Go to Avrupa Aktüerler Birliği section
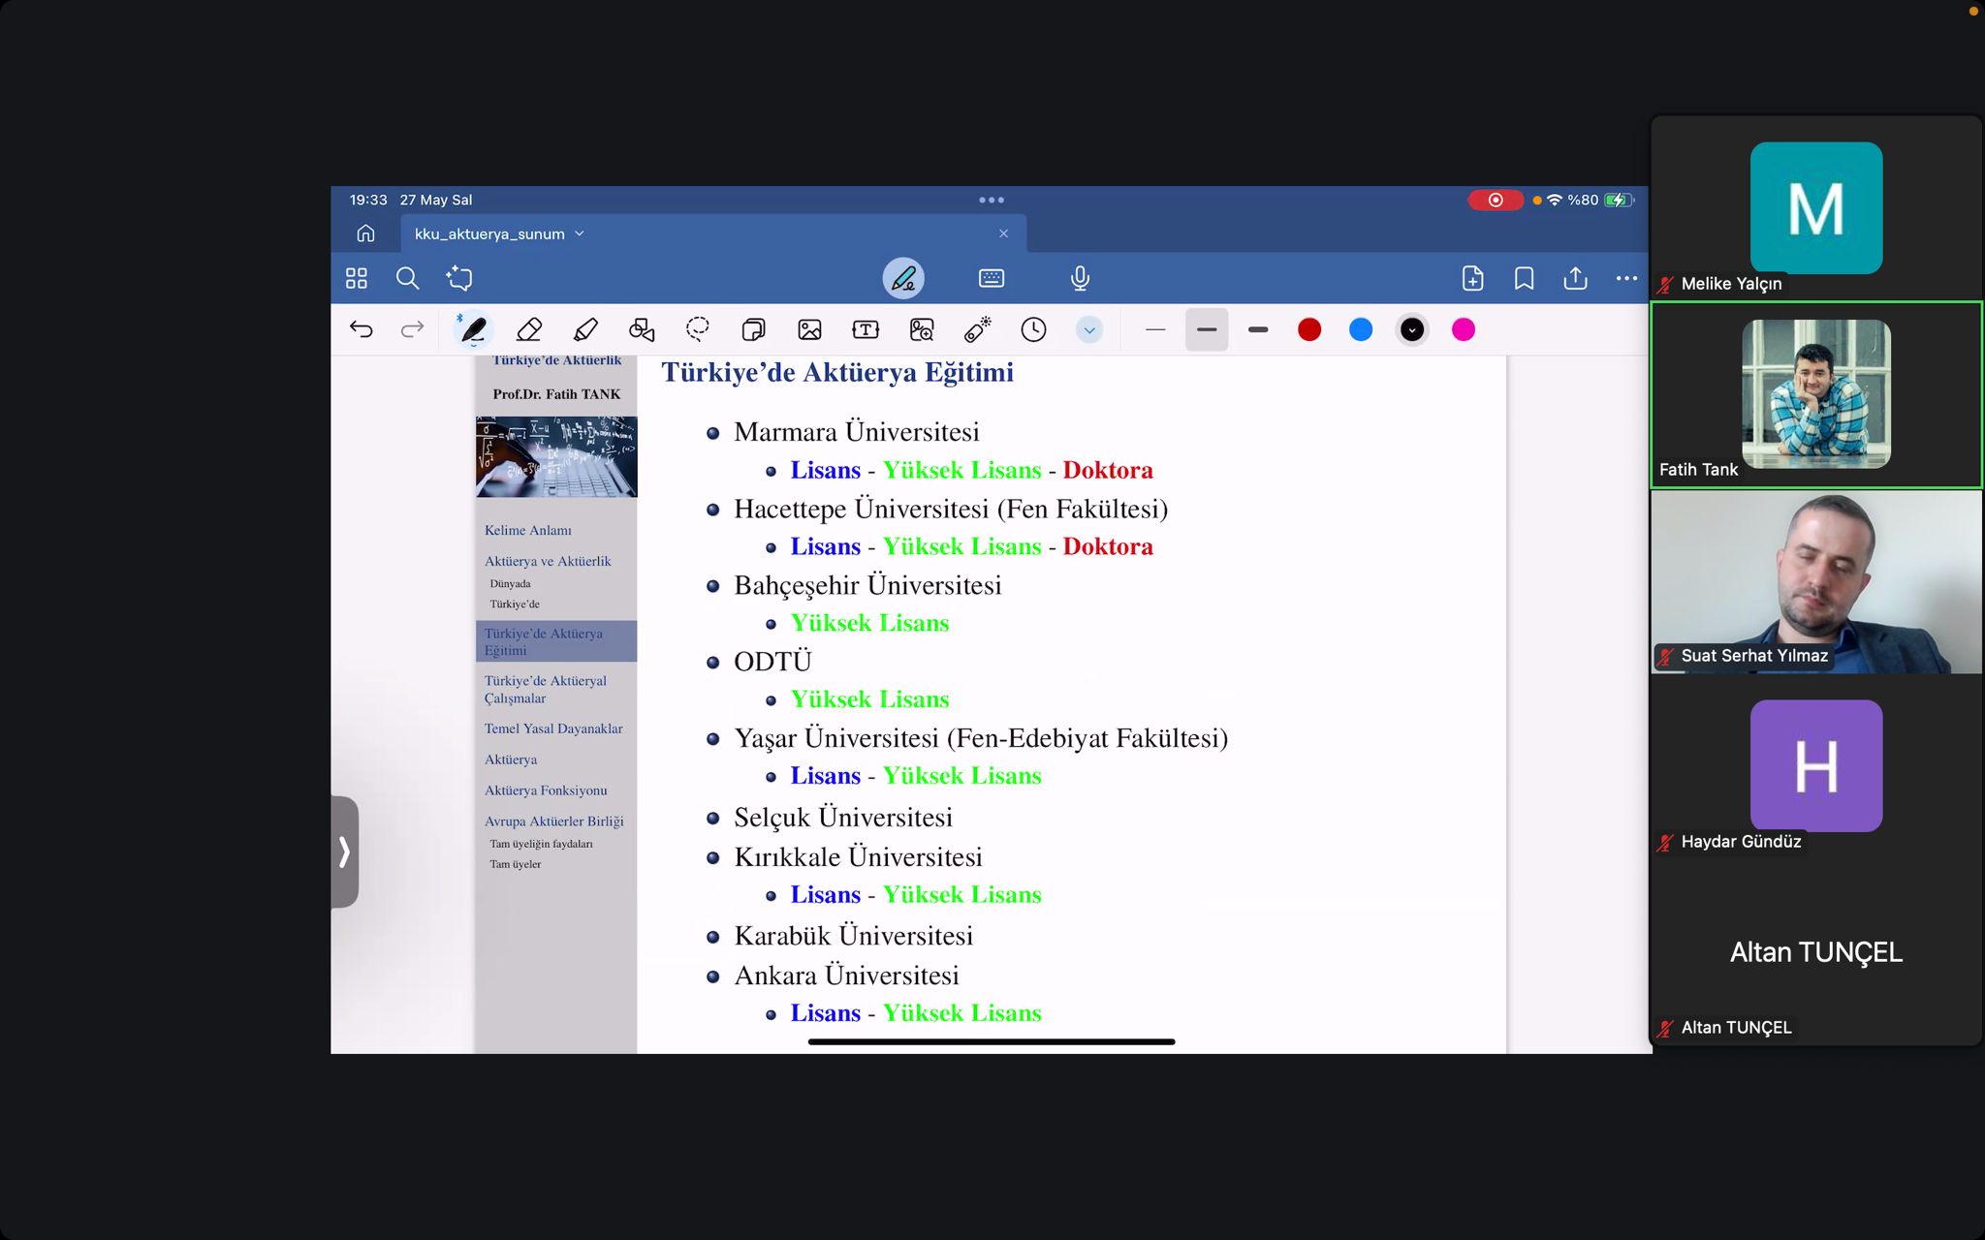 tap(554, 821)
